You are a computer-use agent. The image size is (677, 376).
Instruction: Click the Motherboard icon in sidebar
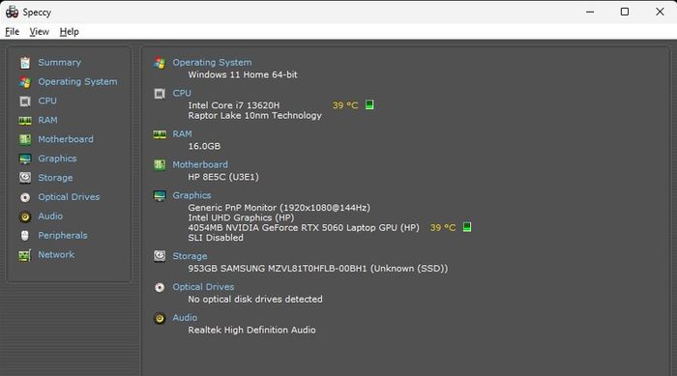(x=25, y=139)
